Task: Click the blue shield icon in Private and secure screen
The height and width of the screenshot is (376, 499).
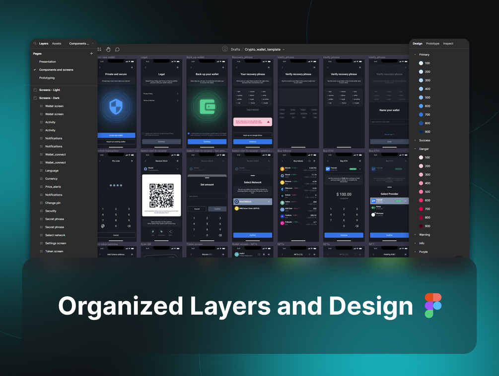Action: coord(116,107)
